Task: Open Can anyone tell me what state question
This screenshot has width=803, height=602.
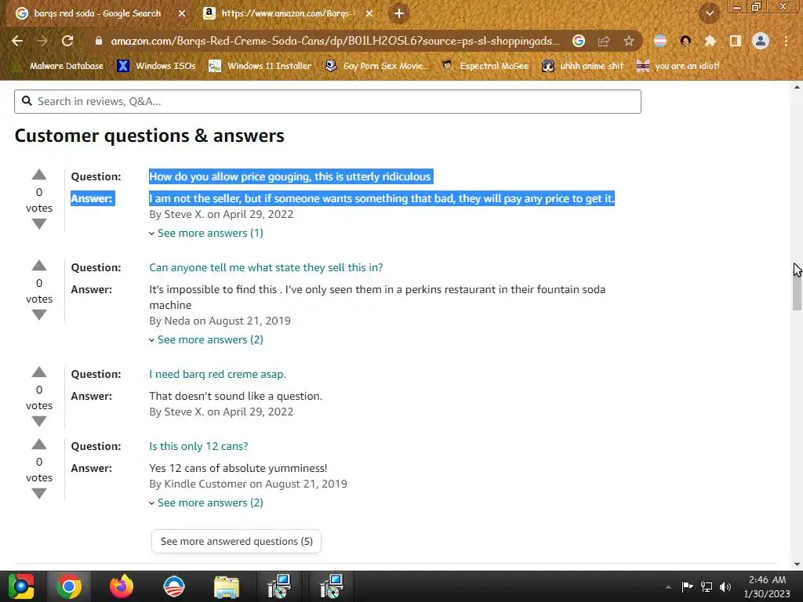Action: [266, 267]
